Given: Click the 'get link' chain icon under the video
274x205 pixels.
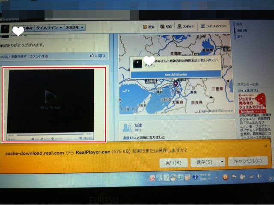Looking at the screenshot, I should (42, 139).
